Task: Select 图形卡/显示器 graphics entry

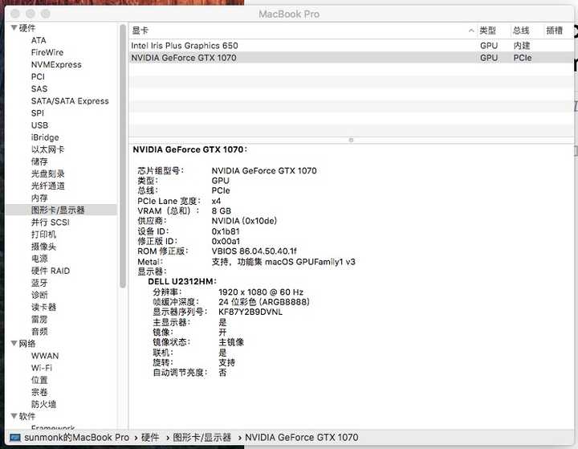Action: tap(58, 210)
